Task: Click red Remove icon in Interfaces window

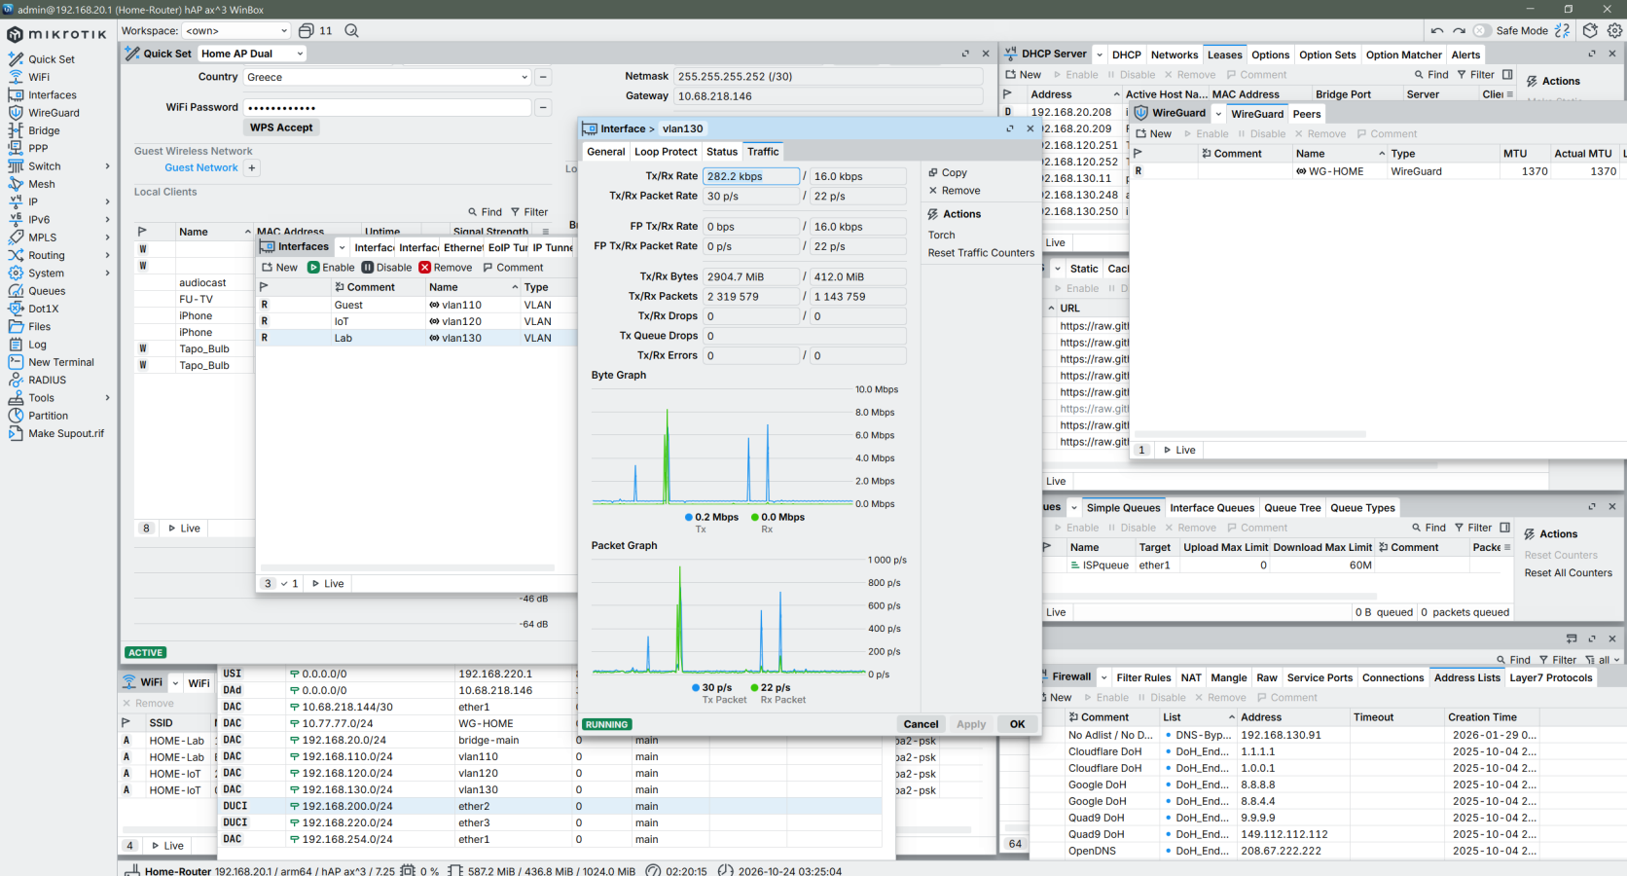Action: coord(424,268)
